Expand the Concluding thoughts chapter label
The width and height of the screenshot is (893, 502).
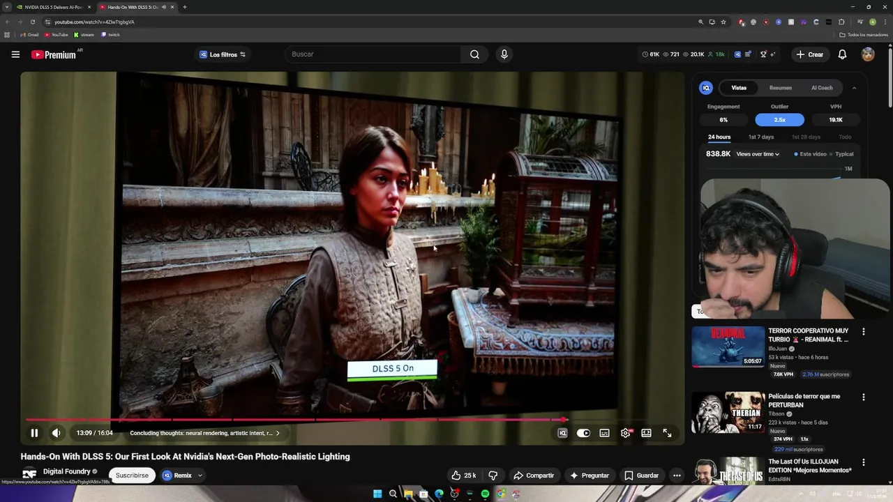pyautogui.click(x=204, y=433)
